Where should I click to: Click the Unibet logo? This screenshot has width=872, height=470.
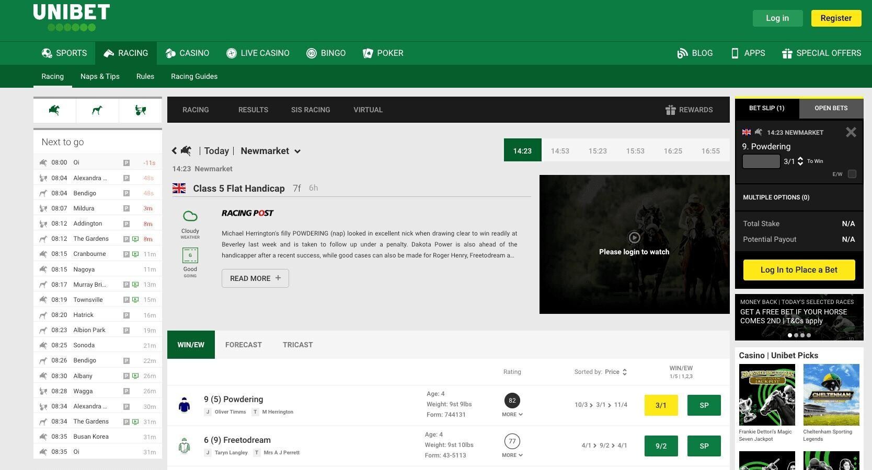coord(72,18)
